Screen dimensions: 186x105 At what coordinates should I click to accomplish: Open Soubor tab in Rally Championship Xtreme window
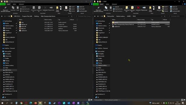[x=3, y=4]
